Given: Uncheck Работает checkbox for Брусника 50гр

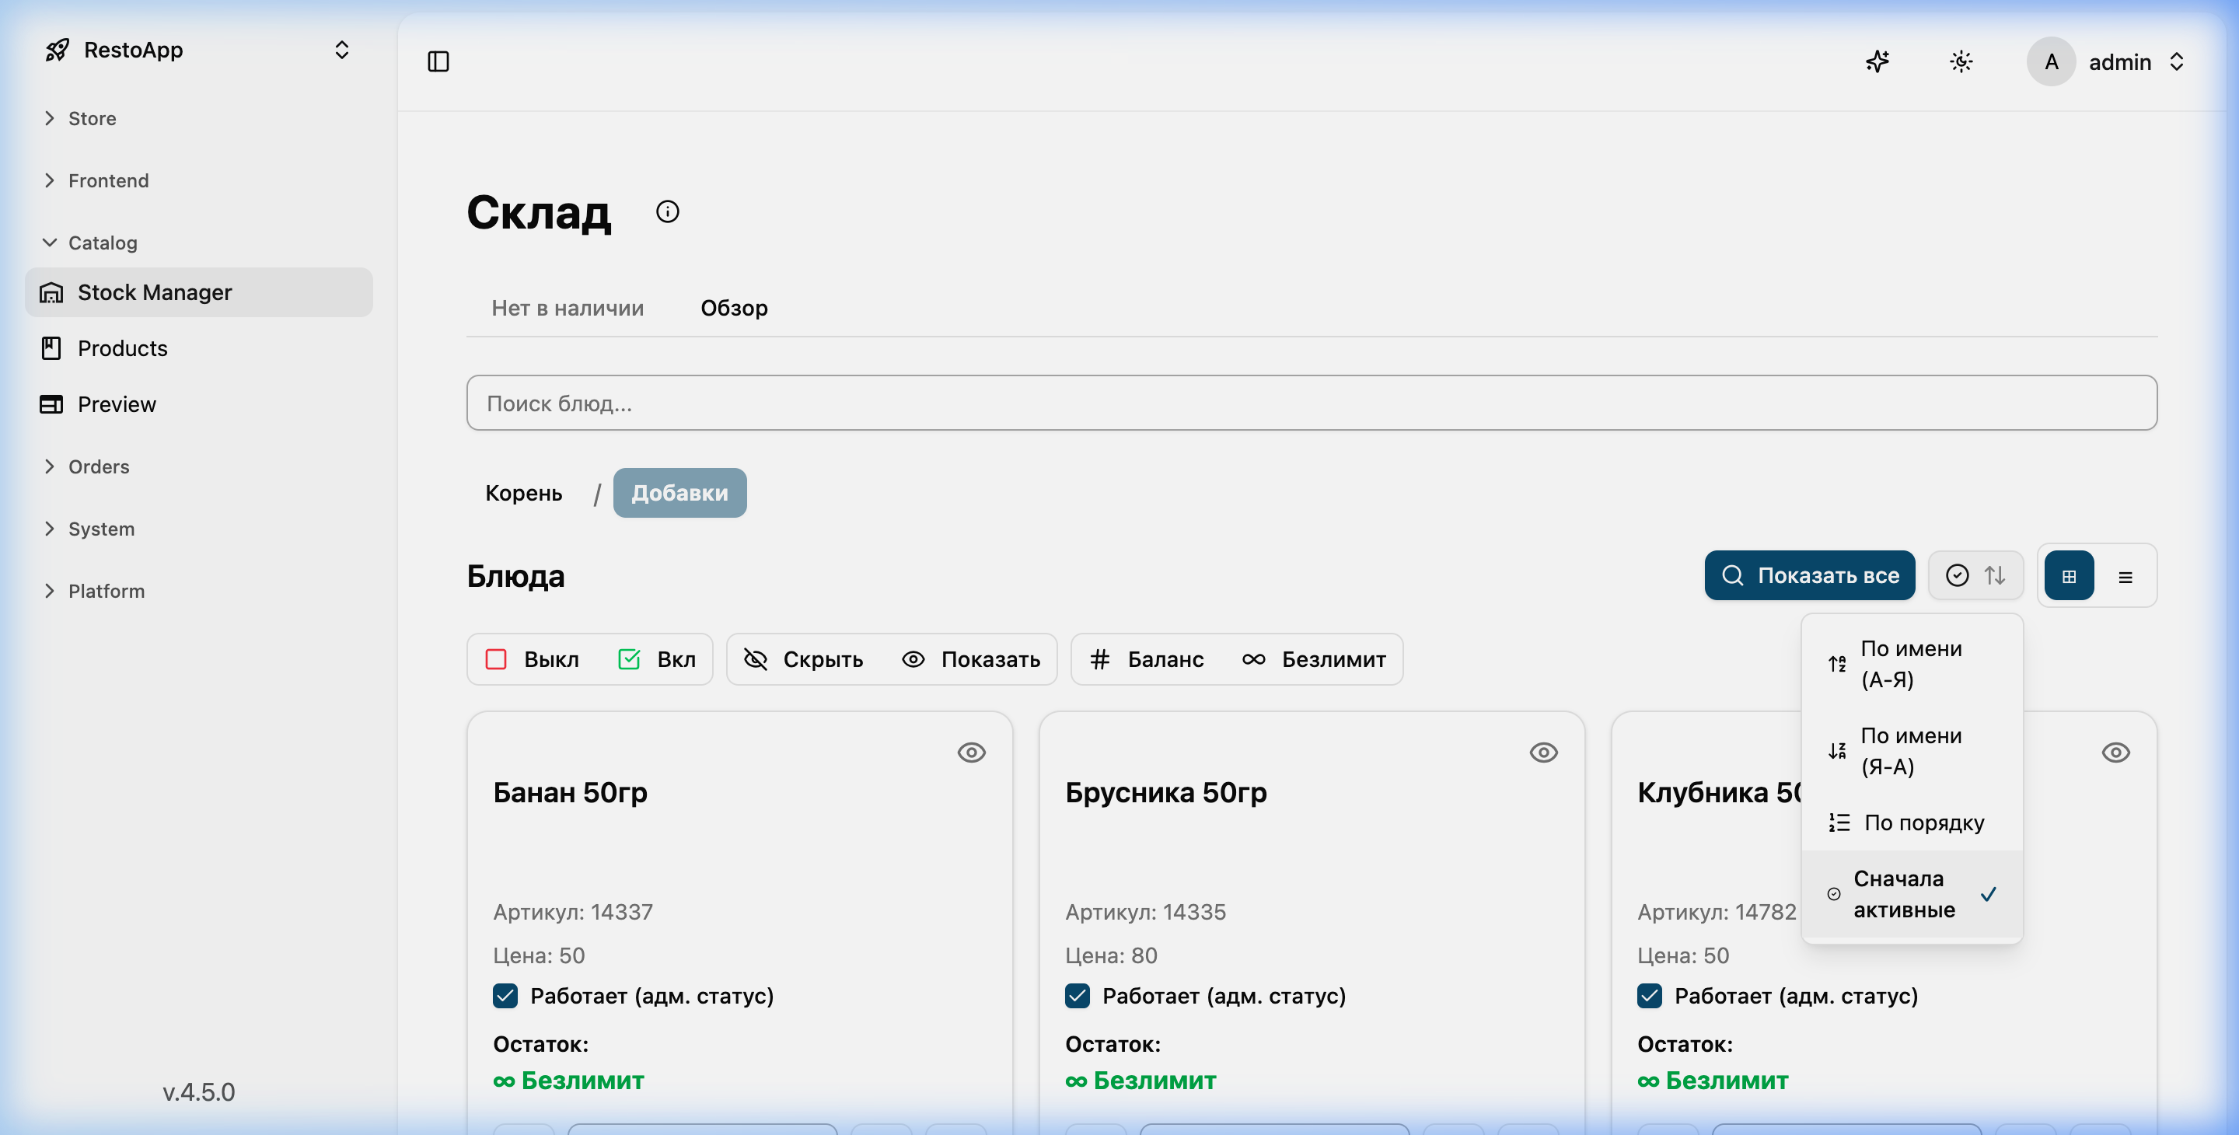Looking at the screenshot, I should pyautogui.click(x=1077, y=996).
